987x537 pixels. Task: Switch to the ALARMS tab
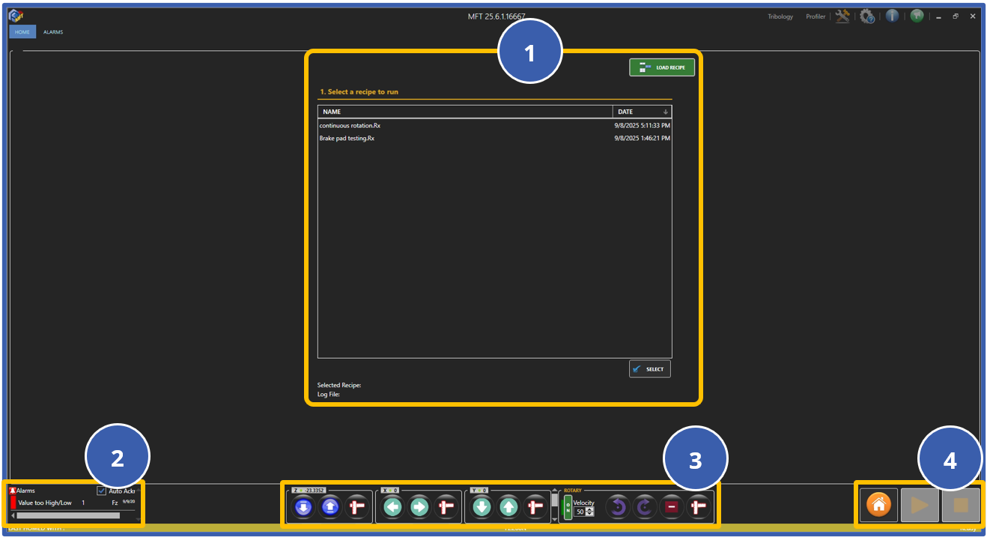coord(53,32)
